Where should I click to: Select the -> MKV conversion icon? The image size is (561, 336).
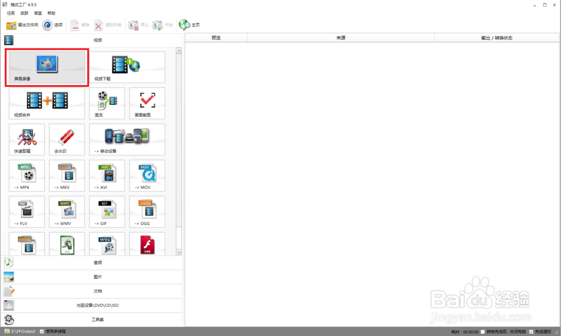click(x=67, y=176)
